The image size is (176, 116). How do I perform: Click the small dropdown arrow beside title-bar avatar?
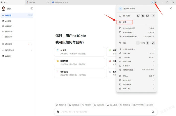155,2
